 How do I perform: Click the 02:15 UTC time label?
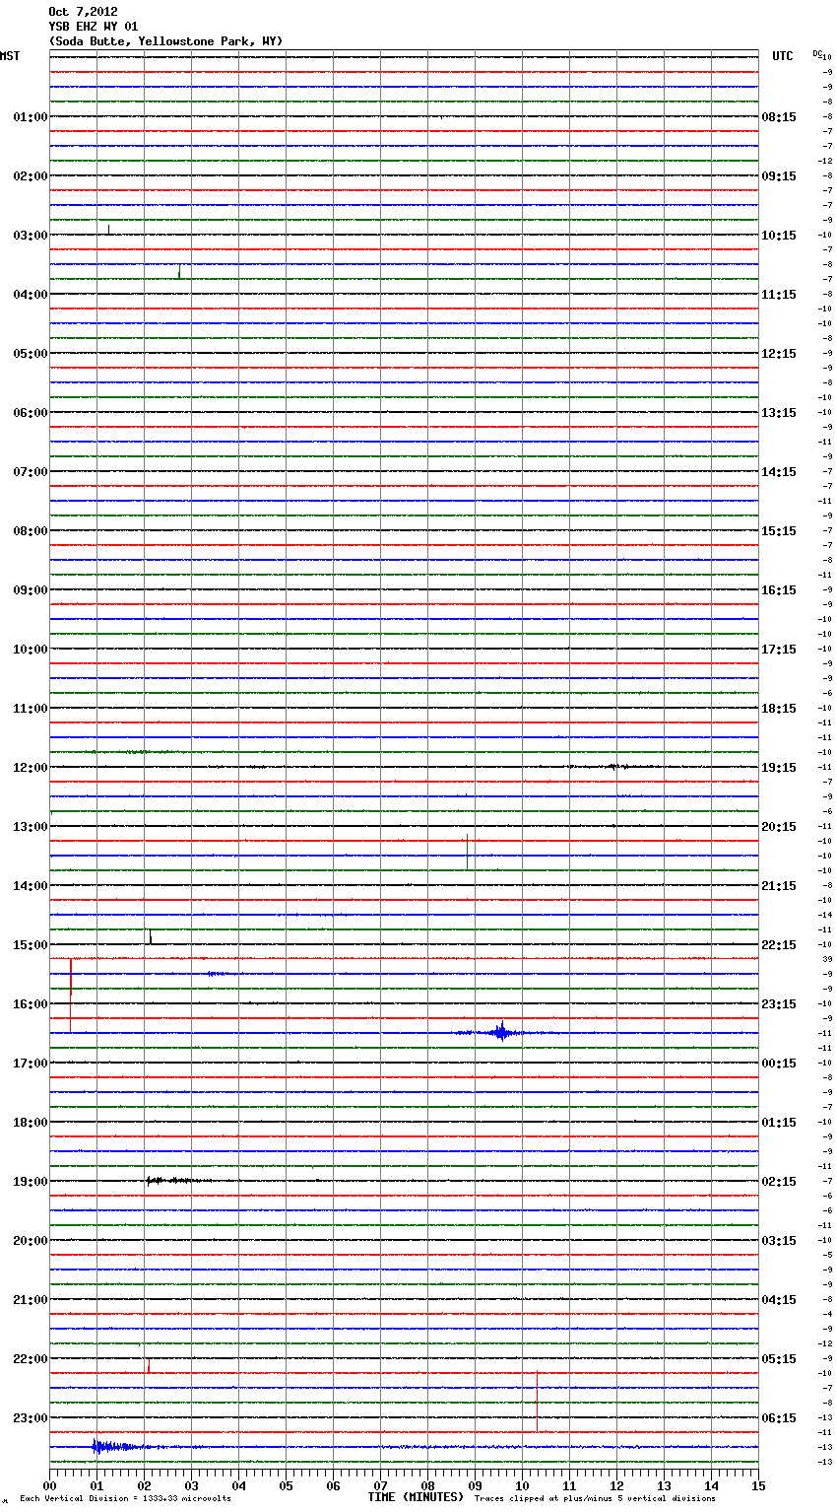779,1181
